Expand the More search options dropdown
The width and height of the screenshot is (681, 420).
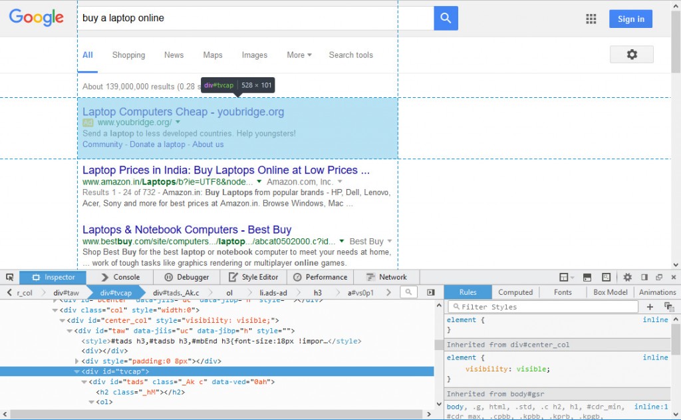299,55
